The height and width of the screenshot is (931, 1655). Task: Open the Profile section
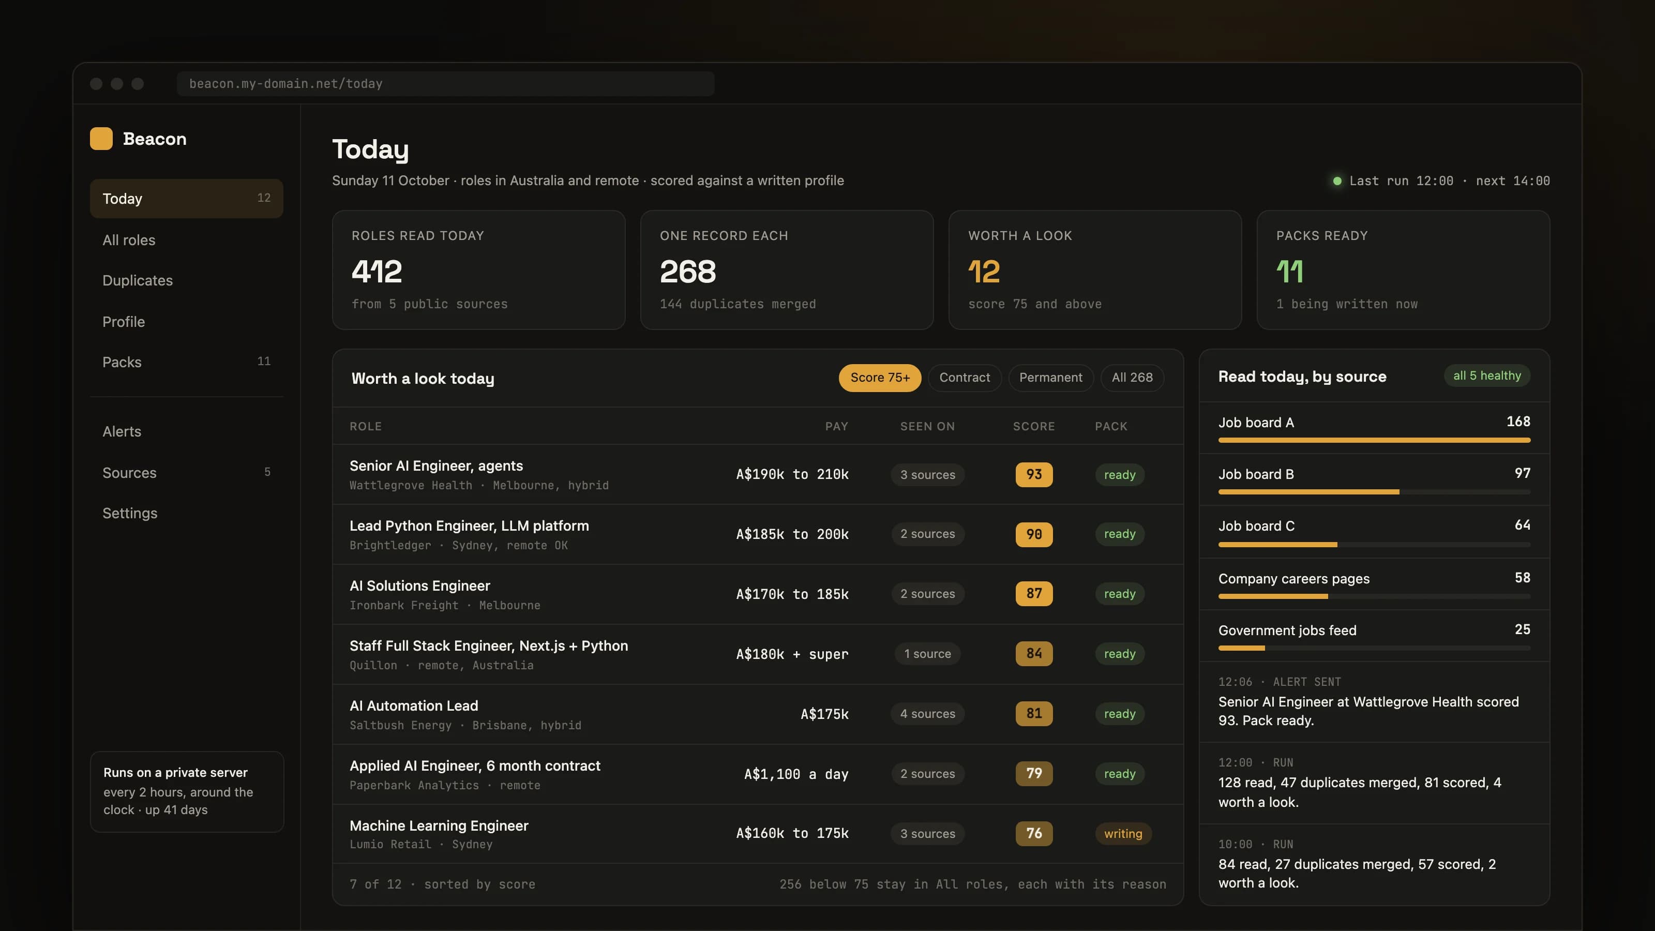(x=186, y=321)
